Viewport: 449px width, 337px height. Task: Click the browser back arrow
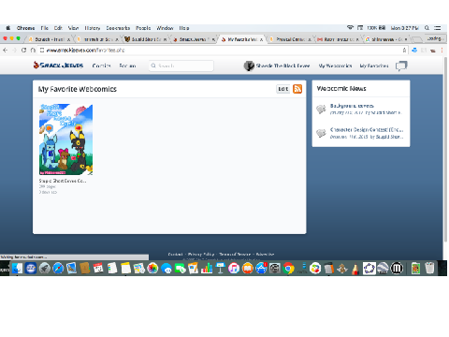point(6,50)
